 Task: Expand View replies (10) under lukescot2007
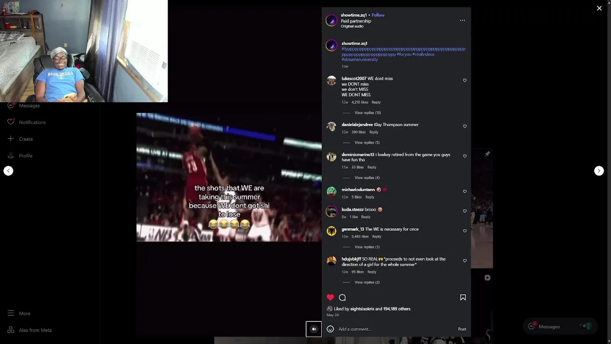pos(368,113)
